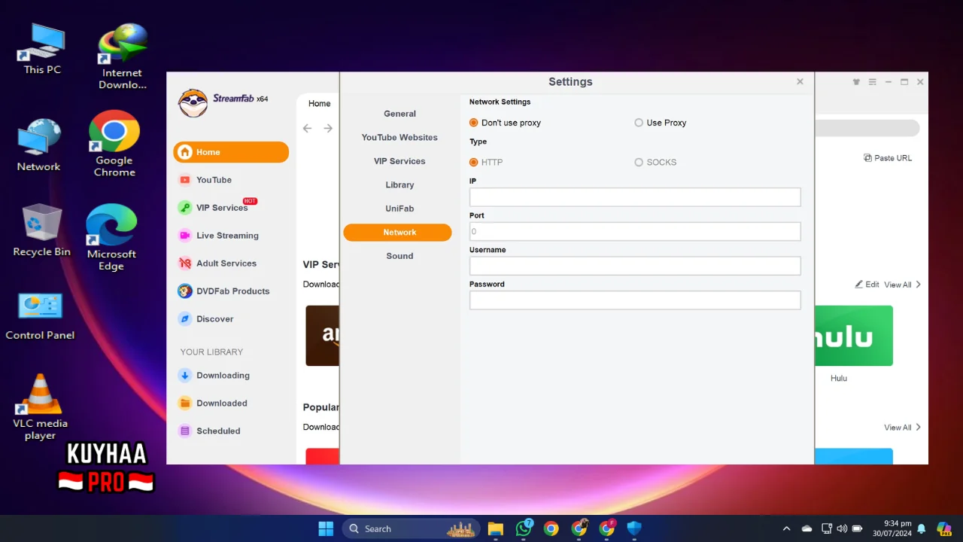Open the General settings tab

(x=399, y=114)
